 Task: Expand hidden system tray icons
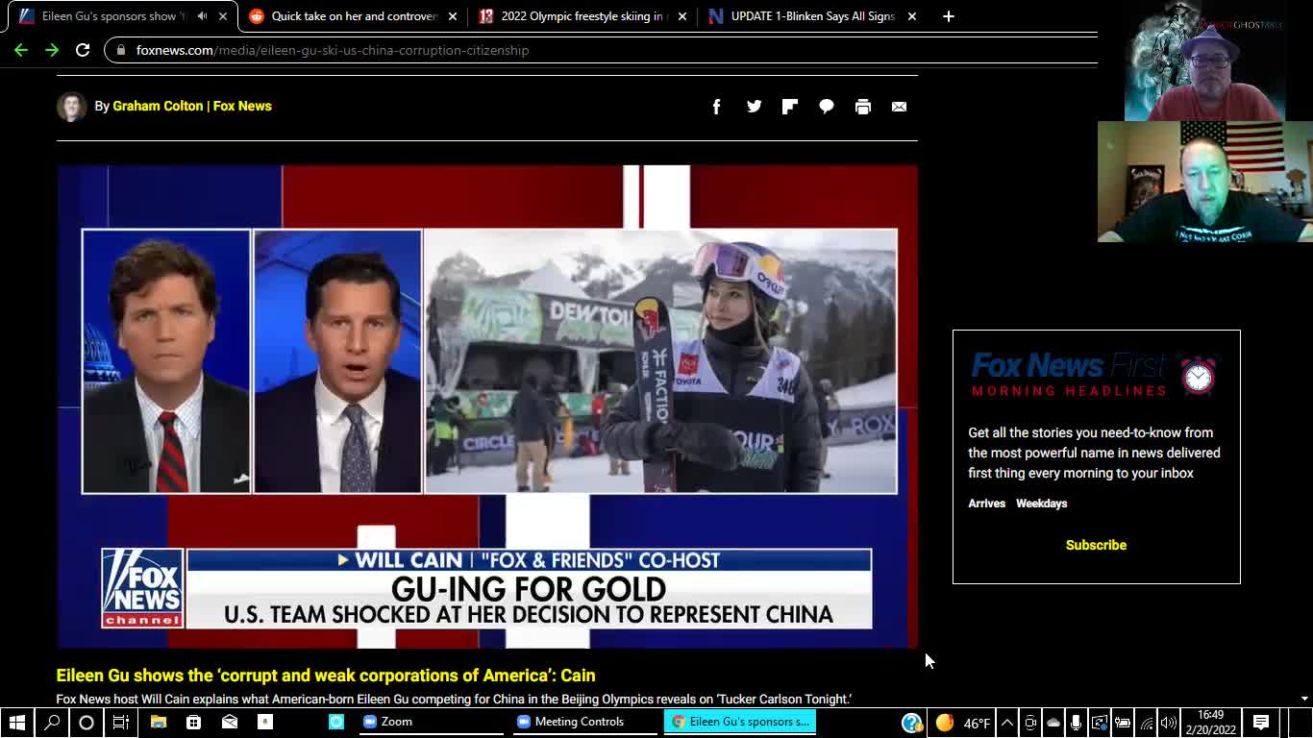(1006, 723)
